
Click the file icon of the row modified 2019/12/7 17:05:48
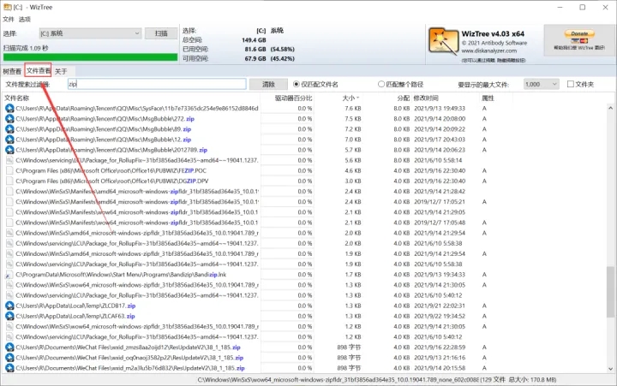point(9,223)
